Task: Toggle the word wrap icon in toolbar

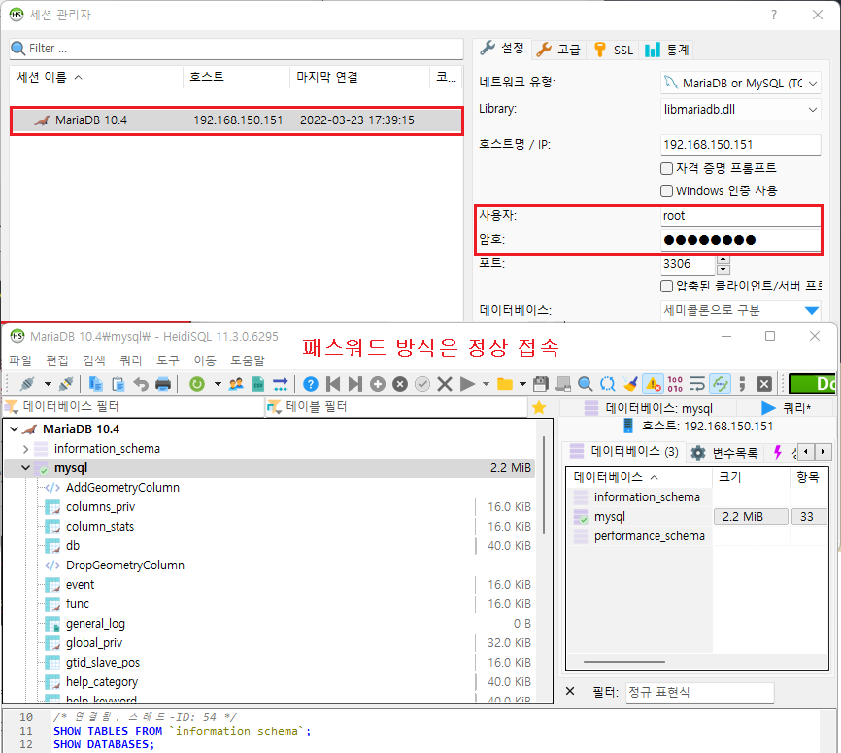Action: pyautogui.click(x=697, y=384)
